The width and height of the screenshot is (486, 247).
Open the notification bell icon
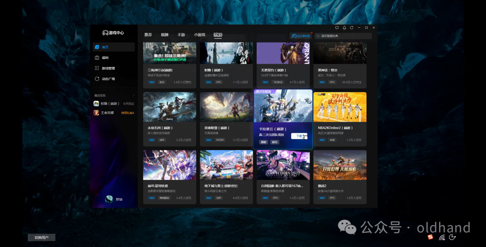(344, 27)
